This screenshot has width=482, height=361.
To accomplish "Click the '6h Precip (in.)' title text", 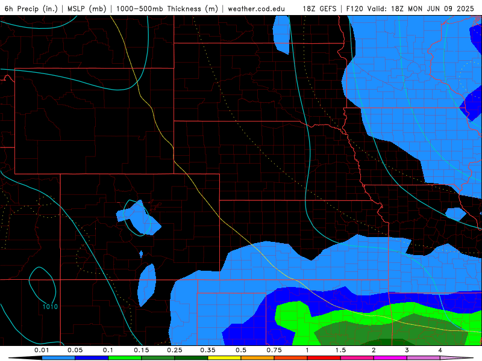I will pyautogui.click(x=31, y=8).
